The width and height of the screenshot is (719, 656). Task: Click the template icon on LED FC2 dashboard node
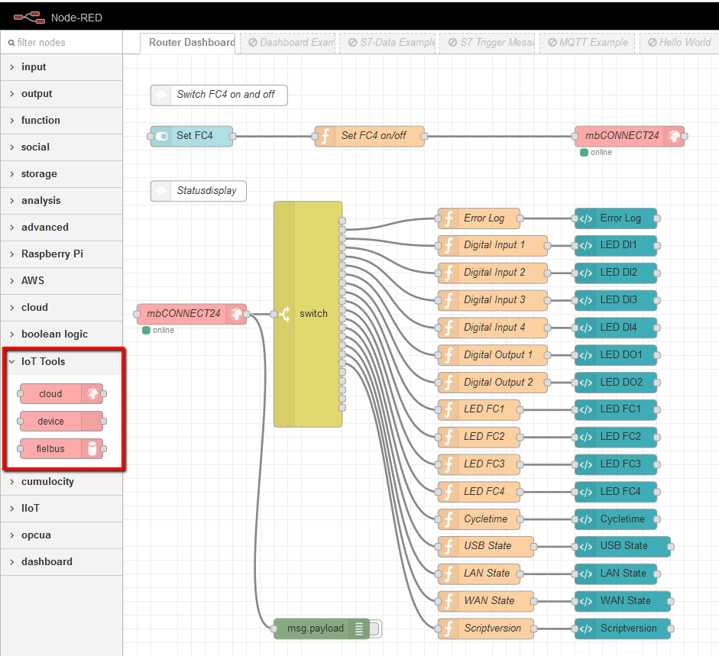[x=585, y=437]
